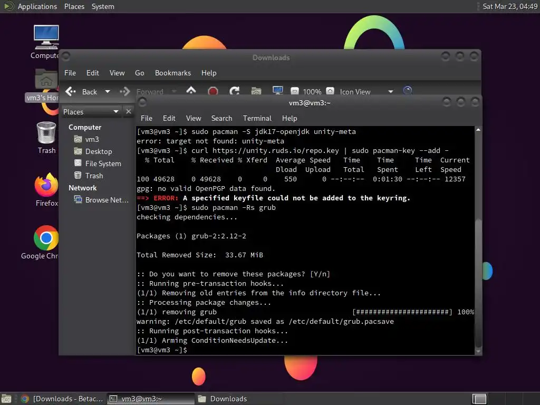Open the Terminal menu

(257, 118)
